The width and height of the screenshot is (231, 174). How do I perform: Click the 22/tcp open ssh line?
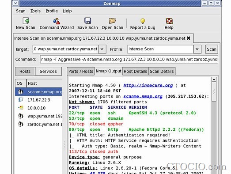(x=133, y=113)
